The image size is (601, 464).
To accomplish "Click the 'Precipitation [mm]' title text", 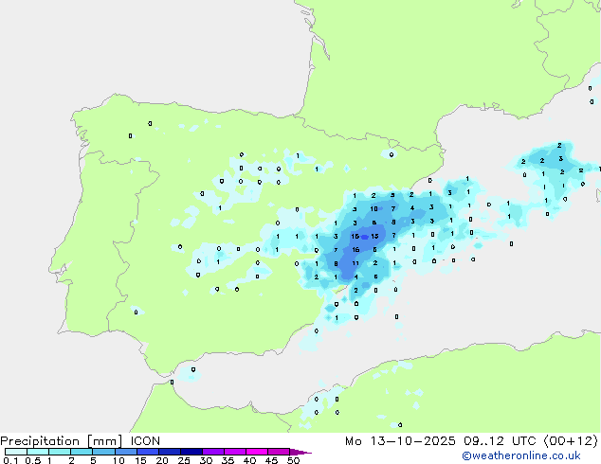I will [62, 441].
